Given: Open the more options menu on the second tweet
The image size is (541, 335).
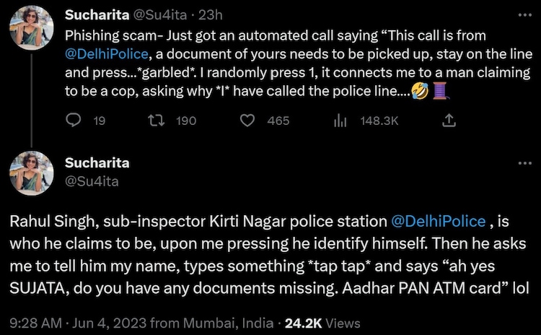Looking at the screenshot, I should (524, 163).
